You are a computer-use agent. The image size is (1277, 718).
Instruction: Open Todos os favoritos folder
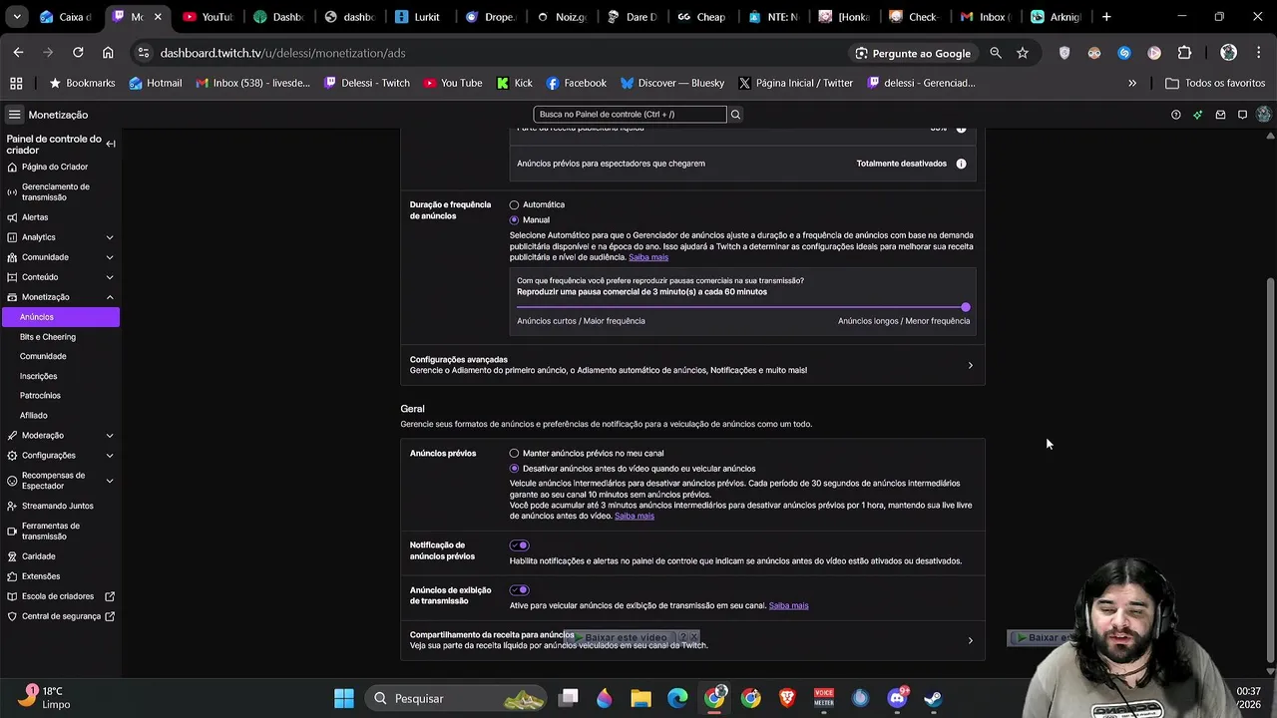[x=1215, y=83]
